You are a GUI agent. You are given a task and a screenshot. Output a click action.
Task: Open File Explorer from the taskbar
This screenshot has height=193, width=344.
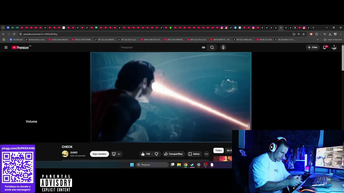click(x=179, y=165)
